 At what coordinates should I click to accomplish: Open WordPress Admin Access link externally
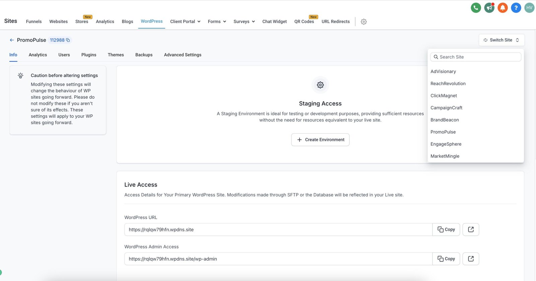[x=471, y=259]
